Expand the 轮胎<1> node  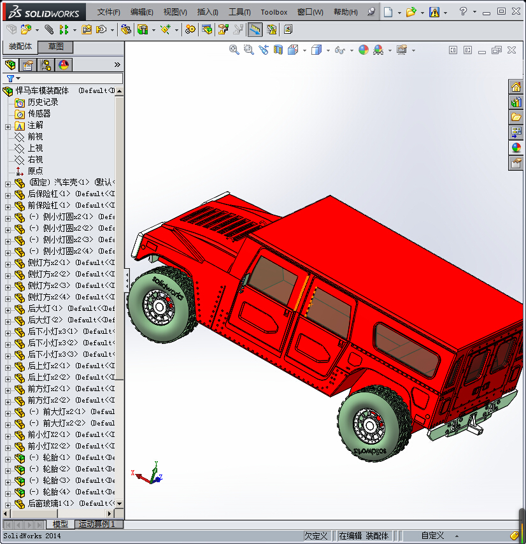tap(8, 459)
